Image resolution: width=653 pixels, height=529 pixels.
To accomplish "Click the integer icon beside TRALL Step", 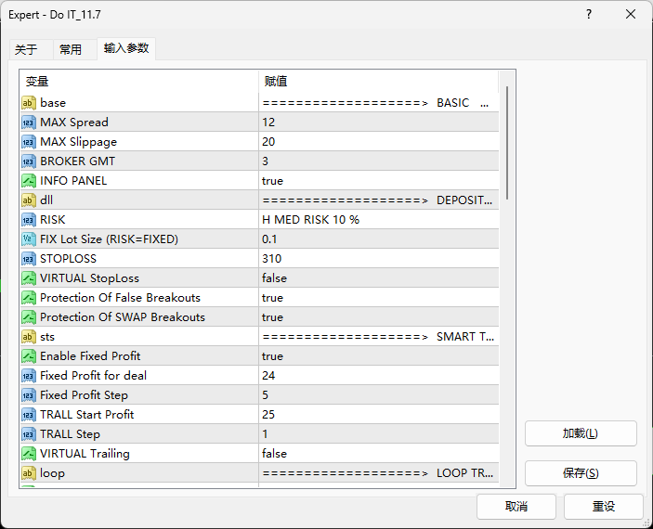I will (28, 434).
